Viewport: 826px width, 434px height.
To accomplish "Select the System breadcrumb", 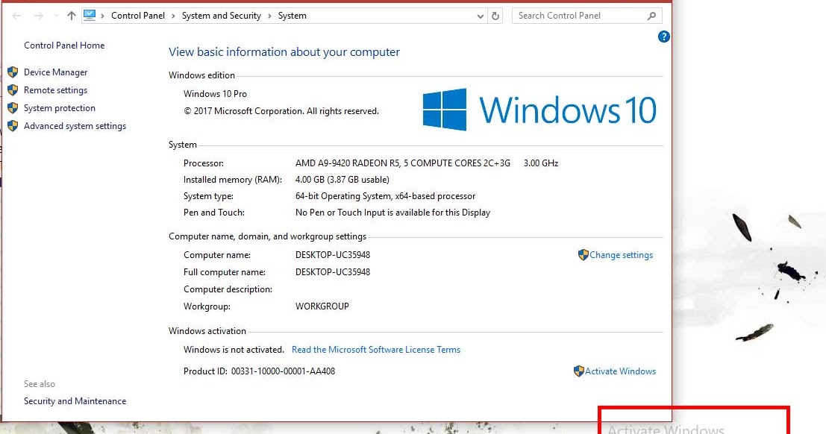I will pos(292,16).
